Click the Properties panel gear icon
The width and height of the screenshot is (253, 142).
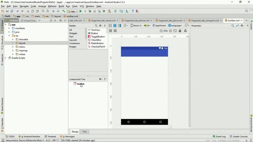(242, 26)
